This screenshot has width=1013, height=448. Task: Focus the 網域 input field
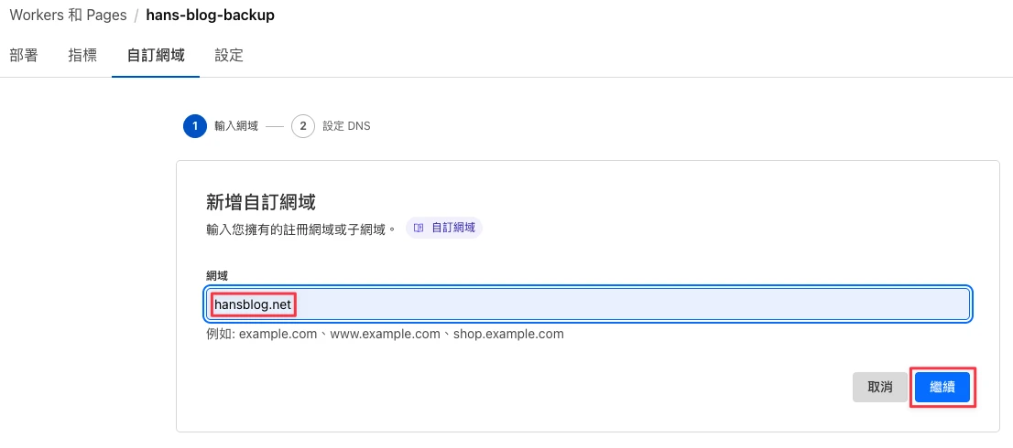[588, 304]
